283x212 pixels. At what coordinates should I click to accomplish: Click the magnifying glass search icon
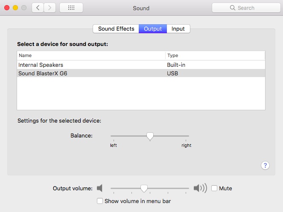233,8
